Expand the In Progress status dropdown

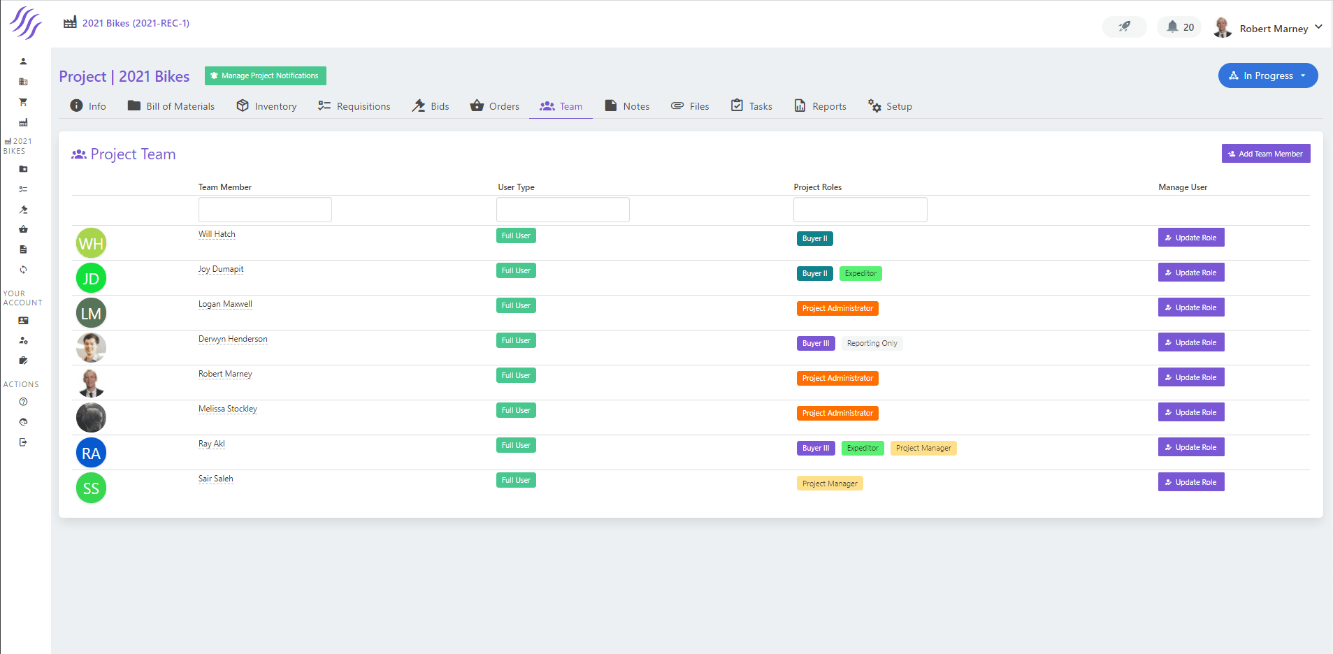[x=1267, y=75]
